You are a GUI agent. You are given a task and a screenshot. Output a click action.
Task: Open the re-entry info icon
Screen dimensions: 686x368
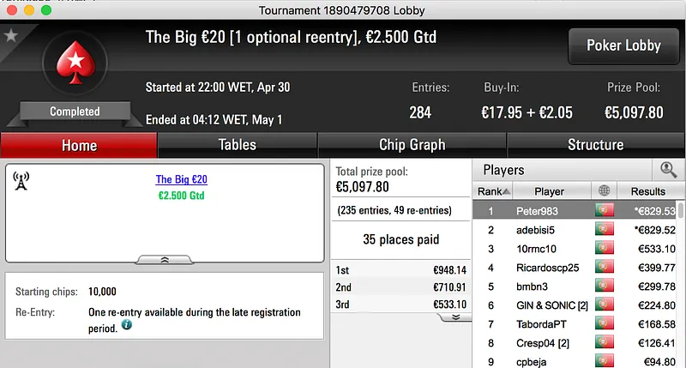point(126,326)
